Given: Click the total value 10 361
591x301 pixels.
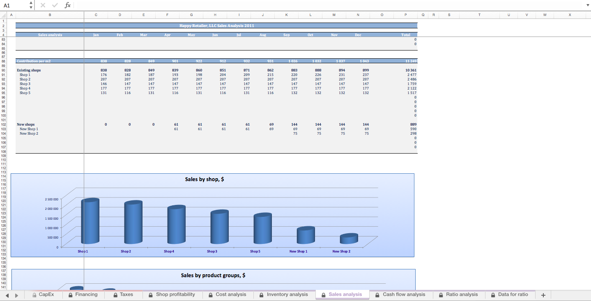Looking at the screenshot, I should (x=411, y=70).
